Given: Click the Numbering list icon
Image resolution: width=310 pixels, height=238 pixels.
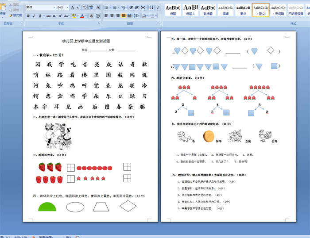Looking at the screenshot, I should tap(114, 8).
